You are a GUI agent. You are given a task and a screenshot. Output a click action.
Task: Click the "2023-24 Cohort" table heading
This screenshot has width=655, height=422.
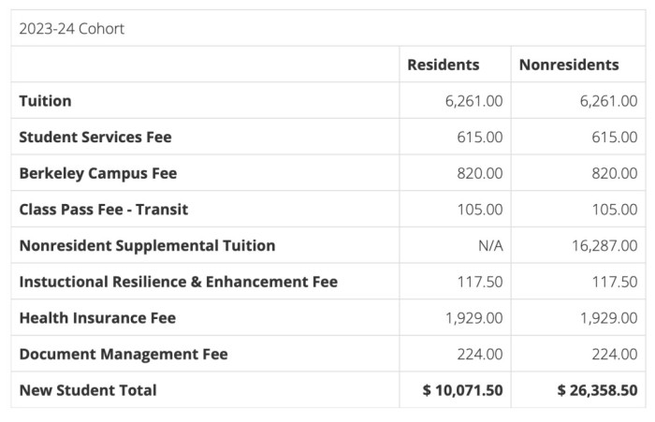click(x=72, y=29)
